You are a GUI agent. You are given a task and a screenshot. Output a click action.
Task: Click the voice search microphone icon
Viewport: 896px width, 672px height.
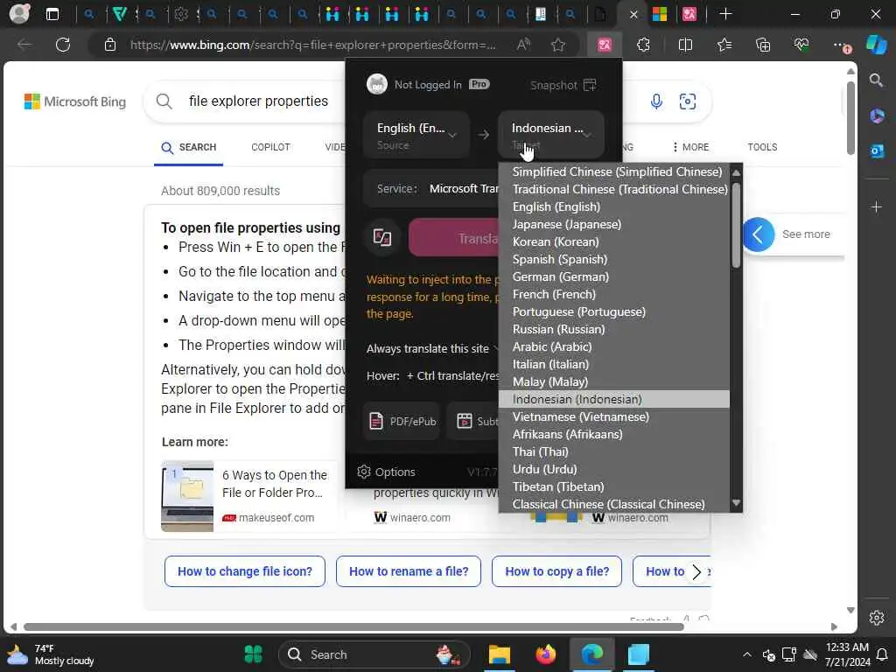coord(656,101)
